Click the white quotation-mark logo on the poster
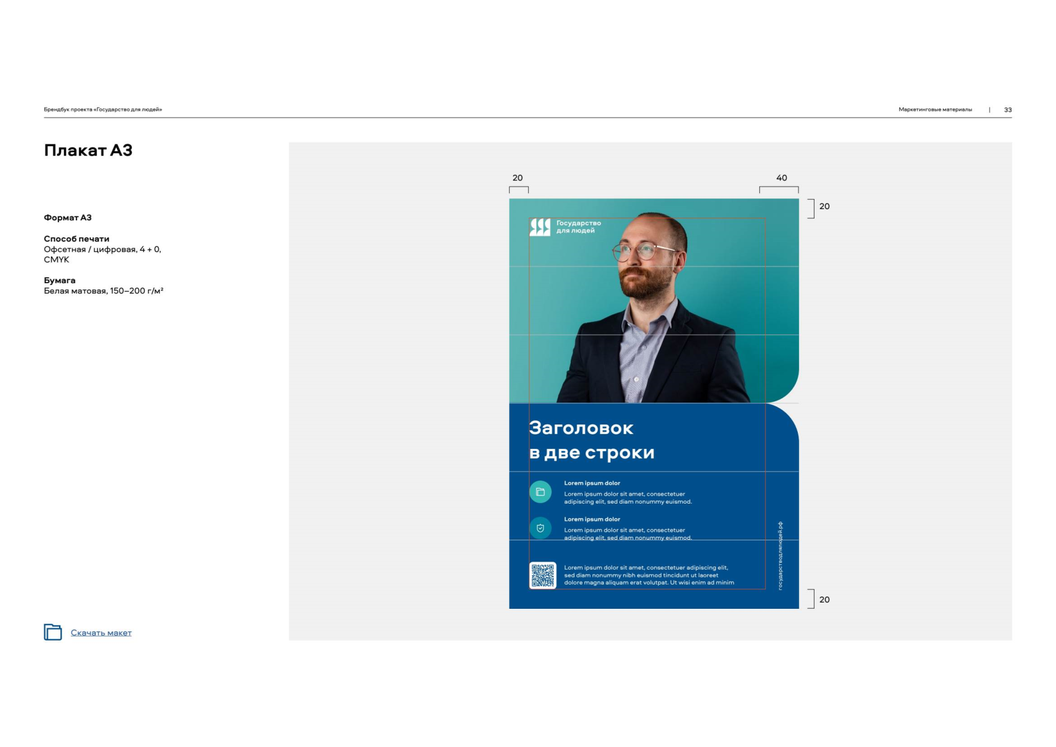 540,227
